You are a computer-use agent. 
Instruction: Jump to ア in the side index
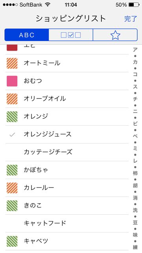[x=135, y=50]
